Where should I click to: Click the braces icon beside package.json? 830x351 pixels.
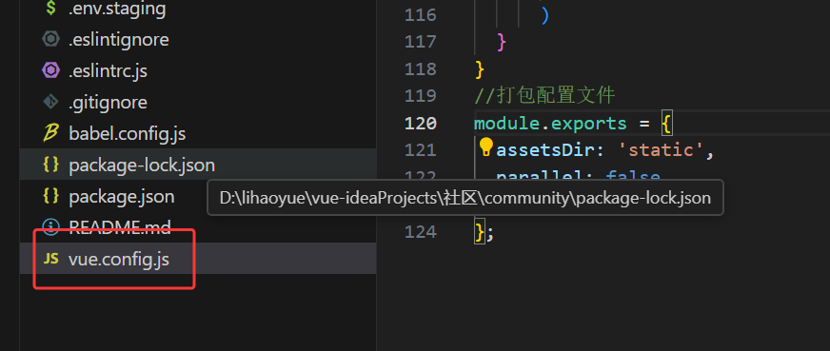[50, 196]
